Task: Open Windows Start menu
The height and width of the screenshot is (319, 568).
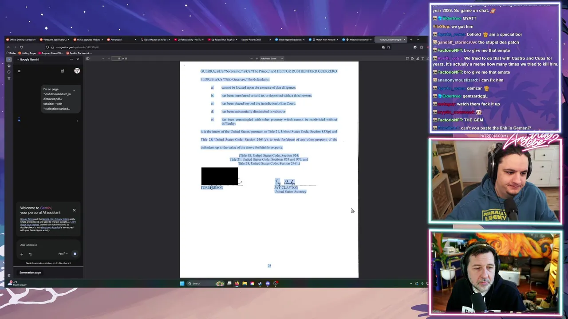Action: [x=182, y=284]
